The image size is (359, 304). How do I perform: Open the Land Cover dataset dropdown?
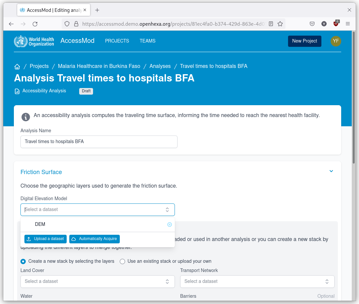[97, 282]
